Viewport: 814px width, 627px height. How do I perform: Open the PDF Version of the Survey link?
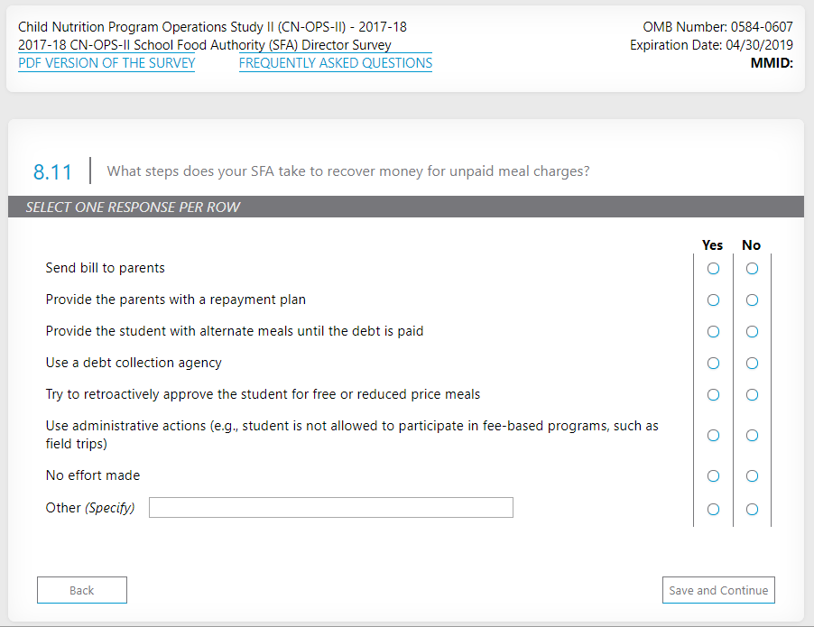point(106,63)
